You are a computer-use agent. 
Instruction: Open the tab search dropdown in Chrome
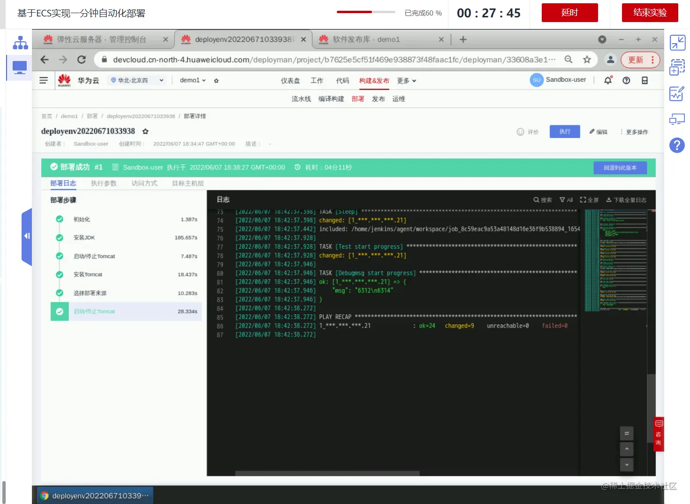[x=602, y=39]
